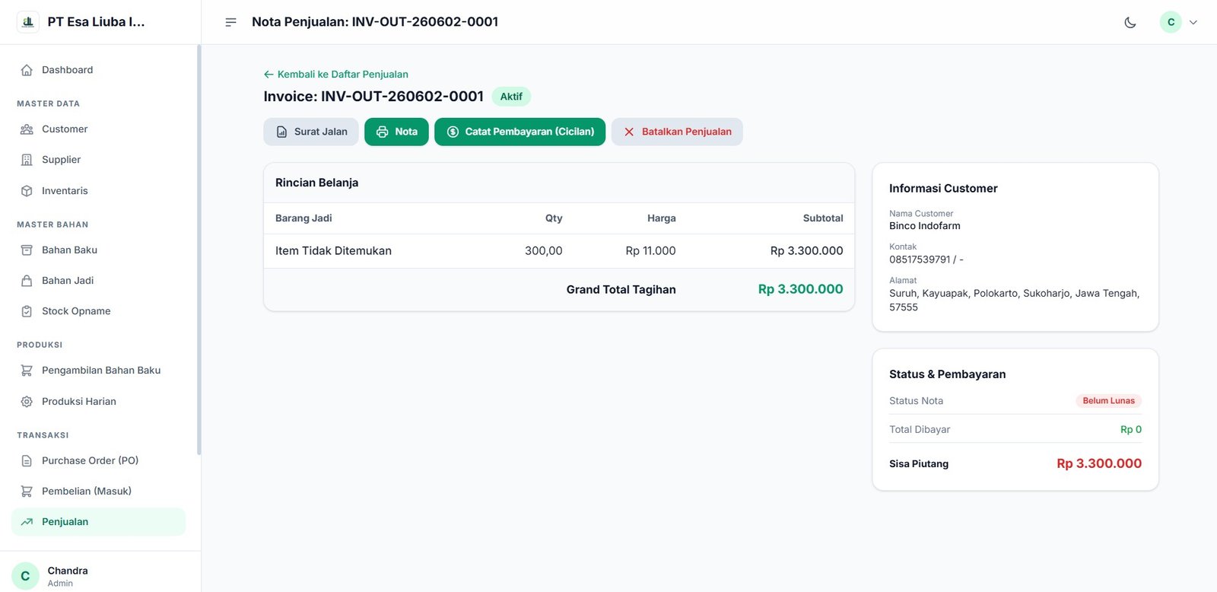Click the 'Qty' column header
The image size is (1217, 592).
pos(554,218)
